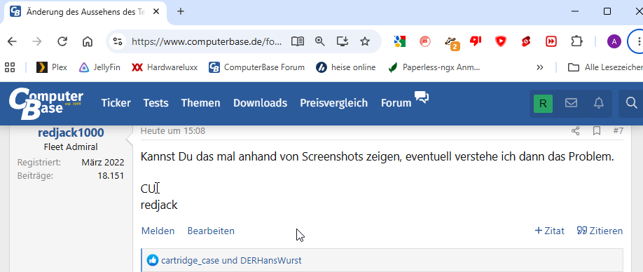Open the purple profile avatar A
This screenshot has height=272, width=643.
point(614,41)
